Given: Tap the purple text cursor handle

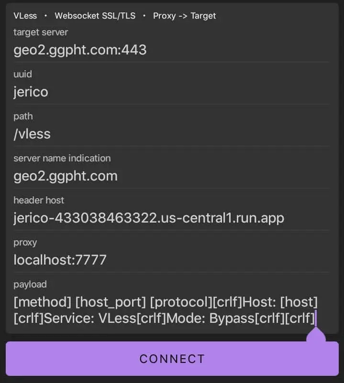Looking at the screenshot, I should tap(316, 335).
